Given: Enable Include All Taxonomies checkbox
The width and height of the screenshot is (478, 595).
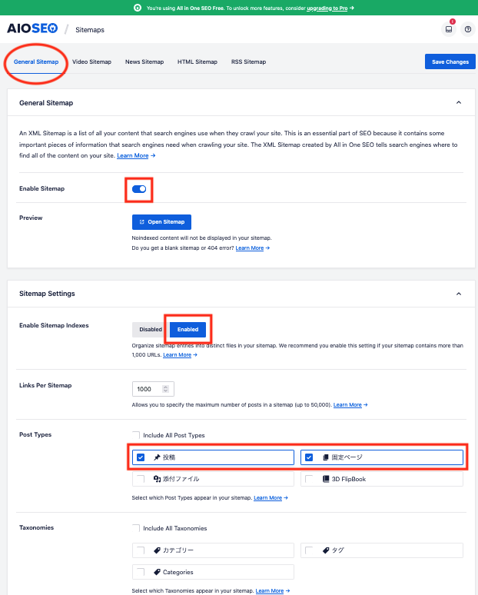Looking at the screenshot, I should [136, 528].
